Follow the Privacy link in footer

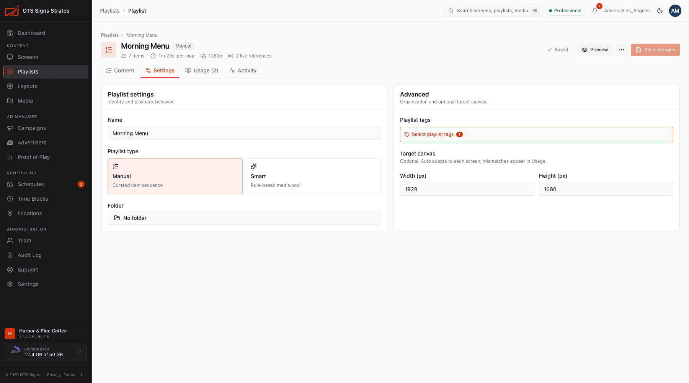coord(54,375)
